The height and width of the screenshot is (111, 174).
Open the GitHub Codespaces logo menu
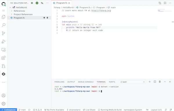tap(3, 4)
